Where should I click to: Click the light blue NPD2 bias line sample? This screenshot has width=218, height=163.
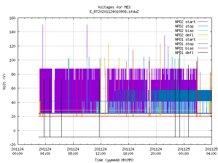203,31
